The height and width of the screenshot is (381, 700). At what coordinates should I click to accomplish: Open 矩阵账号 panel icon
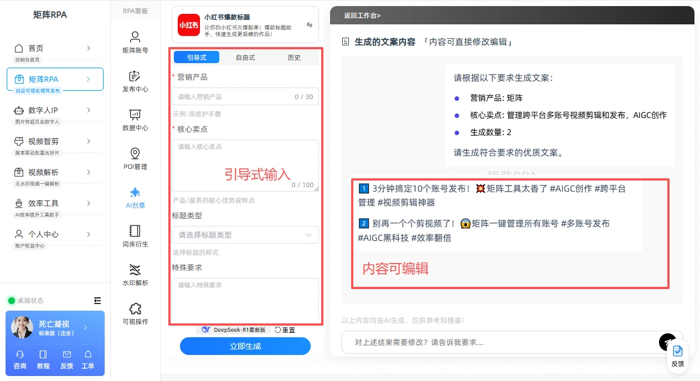(x=135, y=37)
